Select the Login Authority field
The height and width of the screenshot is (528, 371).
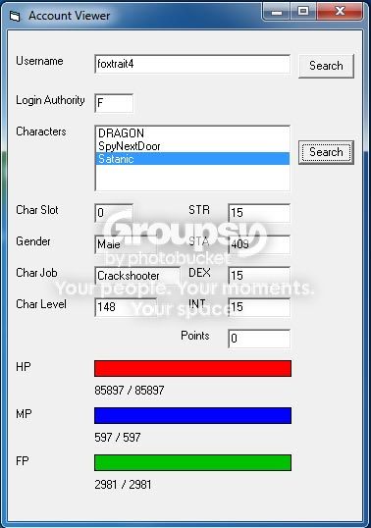coord(114,103)
